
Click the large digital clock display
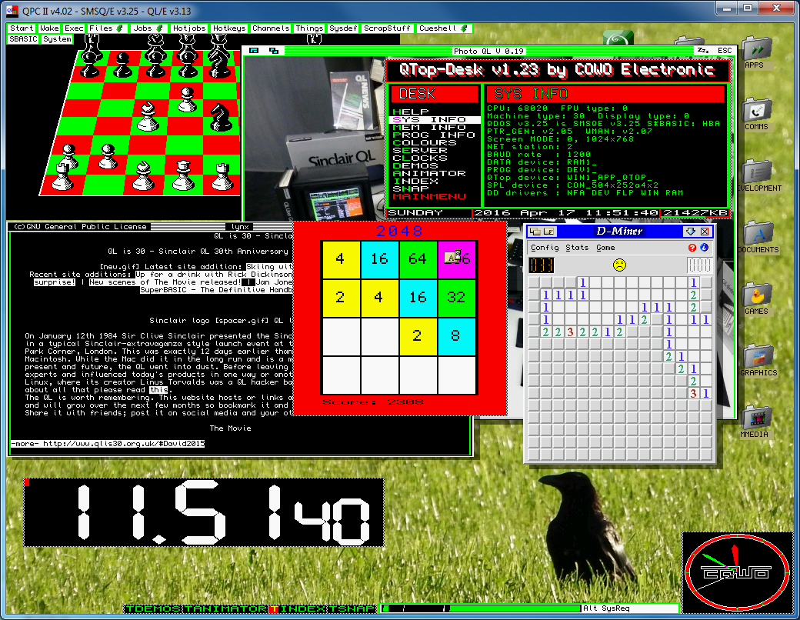point(204,512)
